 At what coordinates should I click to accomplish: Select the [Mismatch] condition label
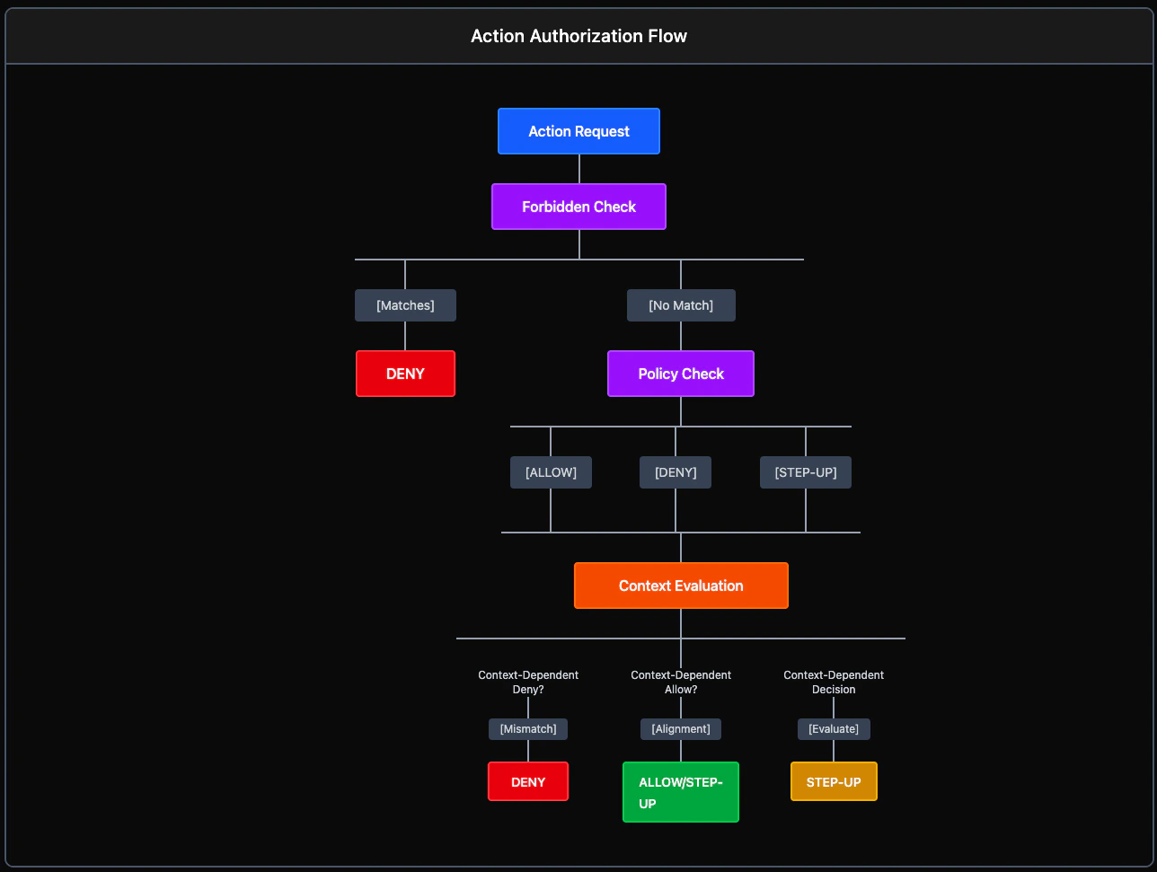(527, 728)
